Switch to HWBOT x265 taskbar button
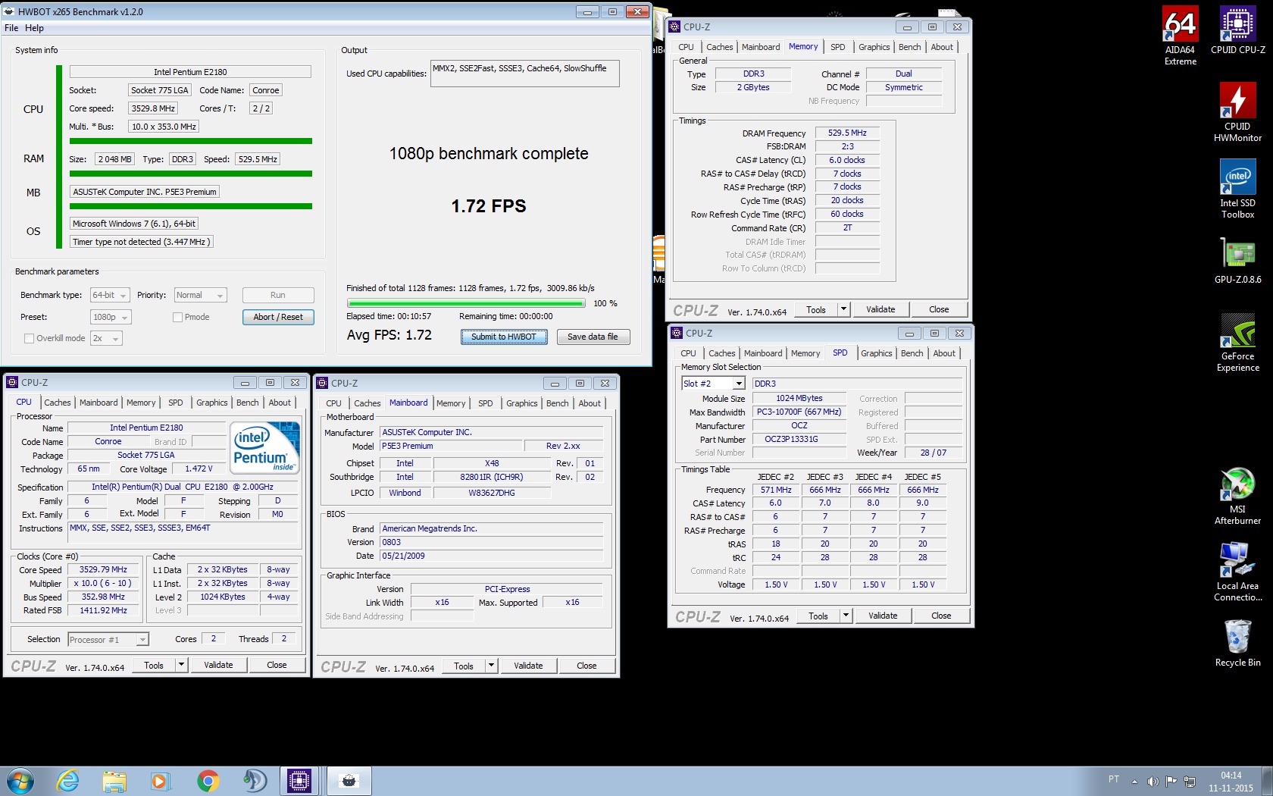The width and height of the screenshot is (1273, 796). (x=349, y=781)
